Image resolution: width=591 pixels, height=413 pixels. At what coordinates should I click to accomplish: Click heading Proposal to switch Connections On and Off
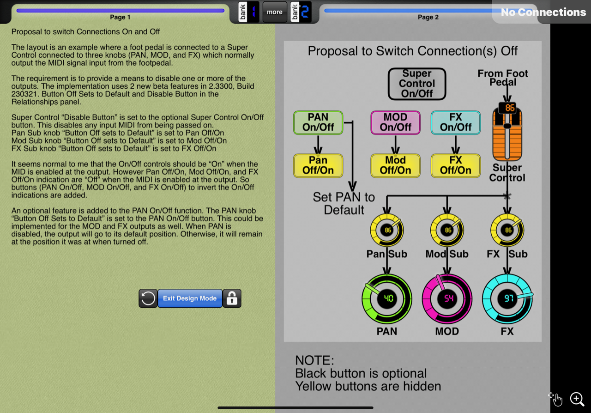[x=86, y=31]
